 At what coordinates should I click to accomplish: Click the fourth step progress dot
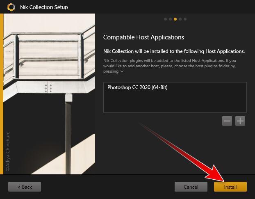pyautogui.click(x=180, y=19)
